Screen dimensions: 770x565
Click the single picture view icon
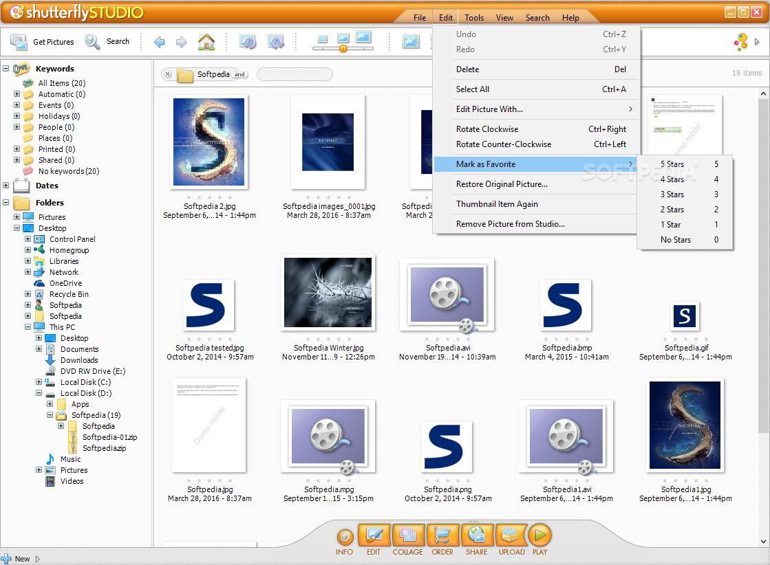pyautogui.click(x=411, y=42)
